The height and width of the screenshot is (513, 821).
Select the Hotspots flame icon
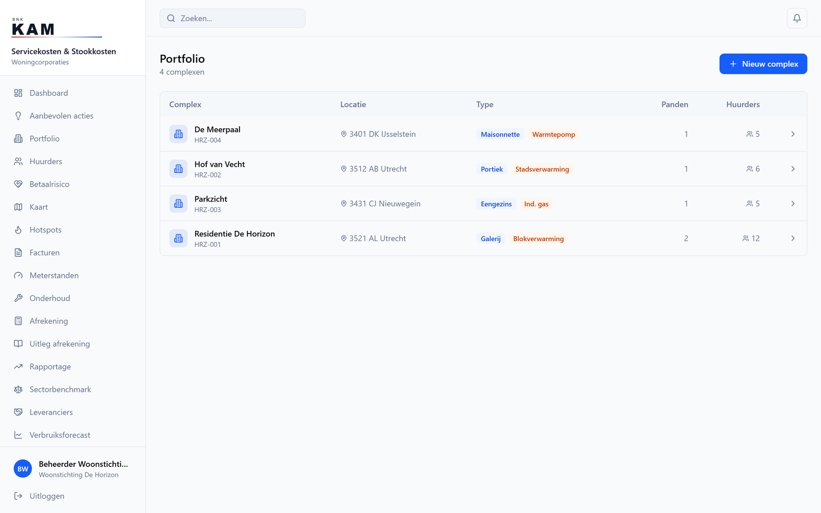point(18,230)
